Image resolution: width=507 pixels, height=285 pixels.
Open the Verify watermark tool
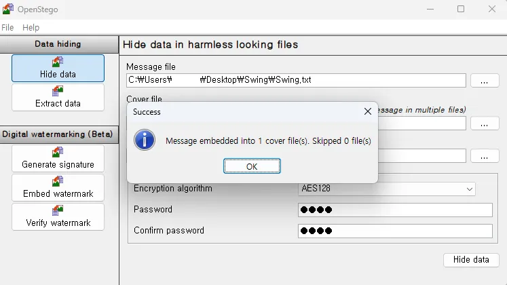(58, 216)
